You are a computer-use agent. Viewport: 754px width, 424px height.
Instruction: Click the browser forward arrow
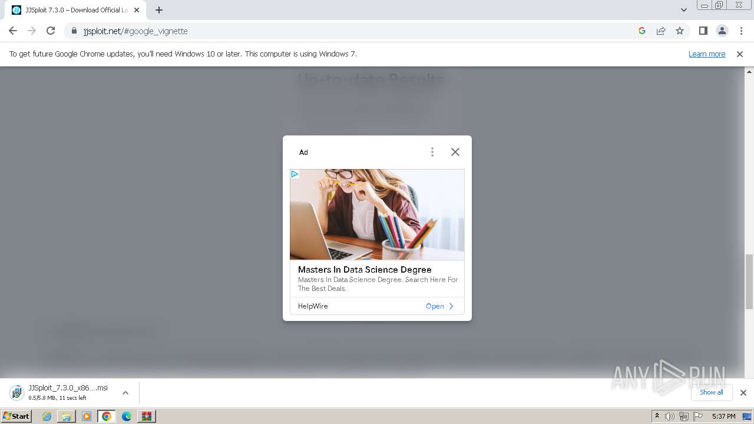click(32, 31)
